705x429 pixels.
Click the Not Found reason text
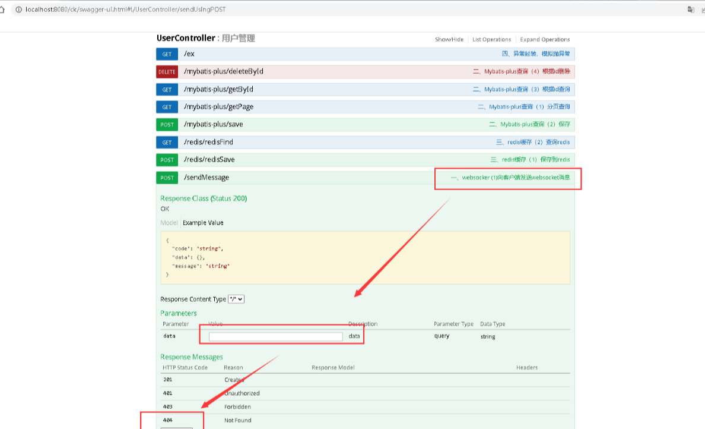[x=238, y=421]
